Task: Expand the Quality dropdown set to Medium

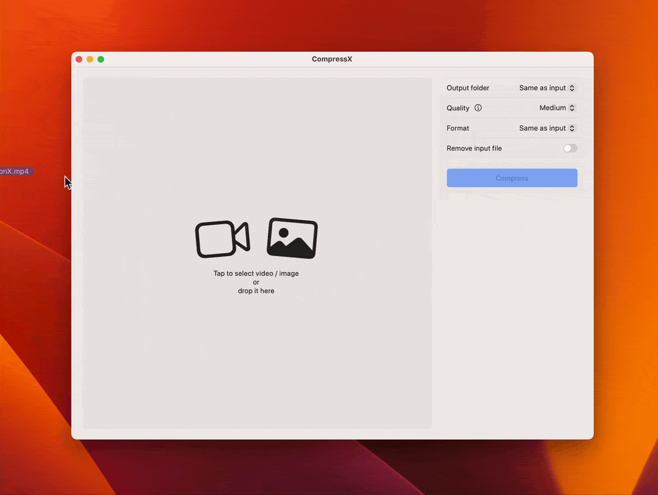Action: (x=557, y=108)
